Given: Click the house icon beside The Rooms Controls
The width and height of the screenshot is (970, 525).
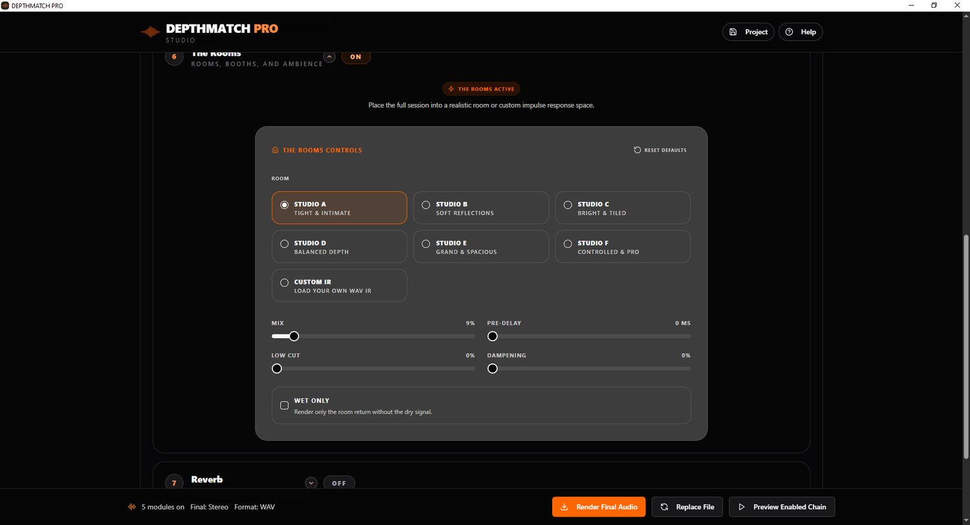Looking at the screenshot, I should (275, 150).
